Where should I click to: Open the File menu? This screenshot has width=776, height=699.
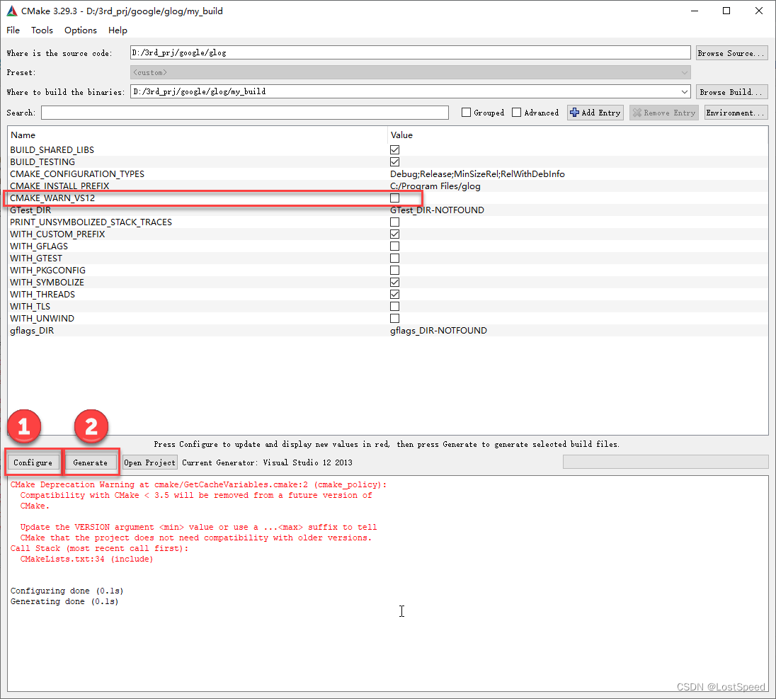coord(13,30)
